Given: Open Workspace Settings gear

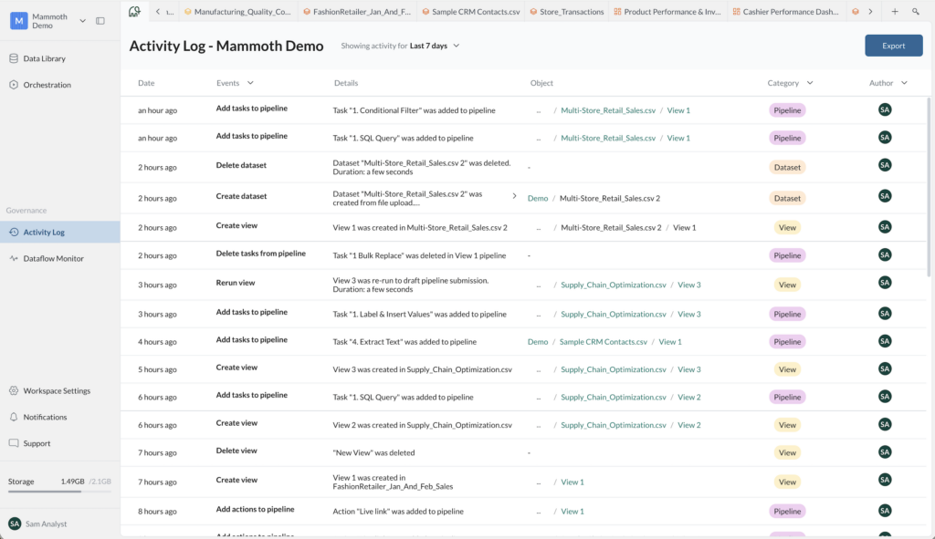Looking at the screenshot, I should [x=14, y=390].
